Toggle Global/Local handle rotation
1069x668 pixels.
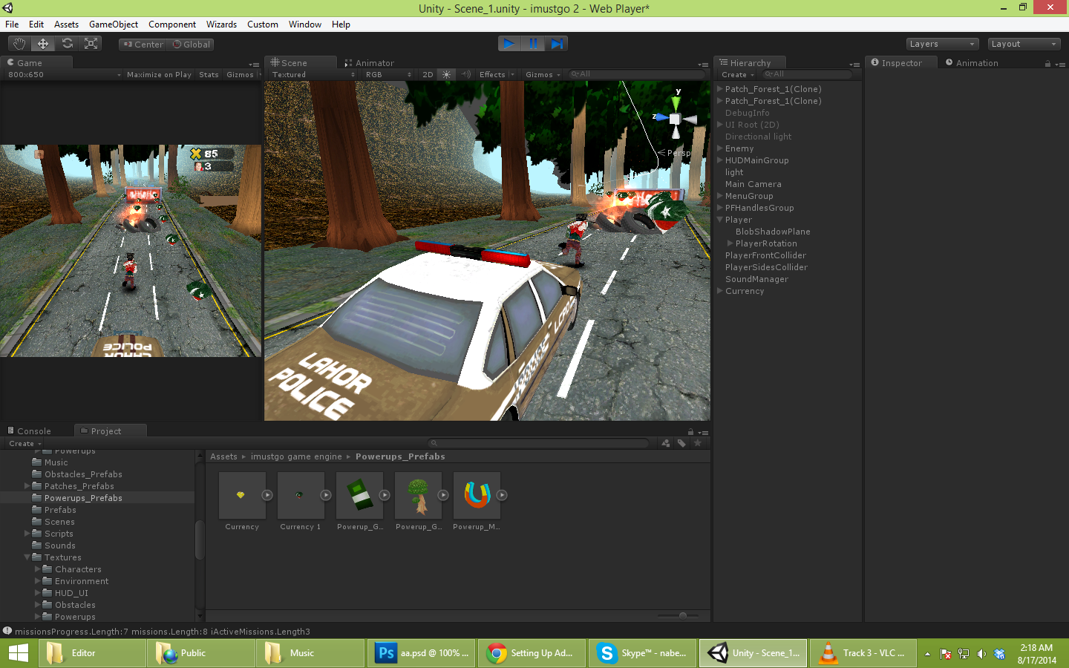pos(191,45)
